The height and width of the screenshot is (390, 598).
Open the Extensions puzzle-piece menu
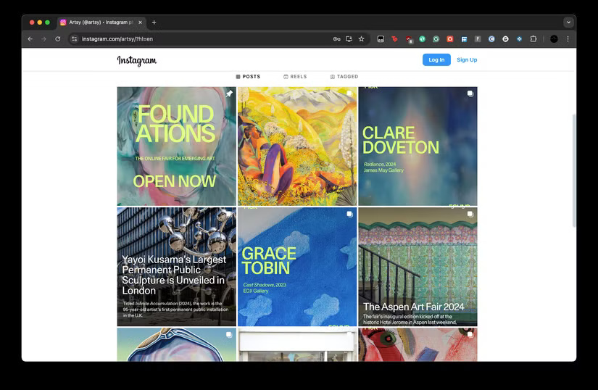click(533, 39)
